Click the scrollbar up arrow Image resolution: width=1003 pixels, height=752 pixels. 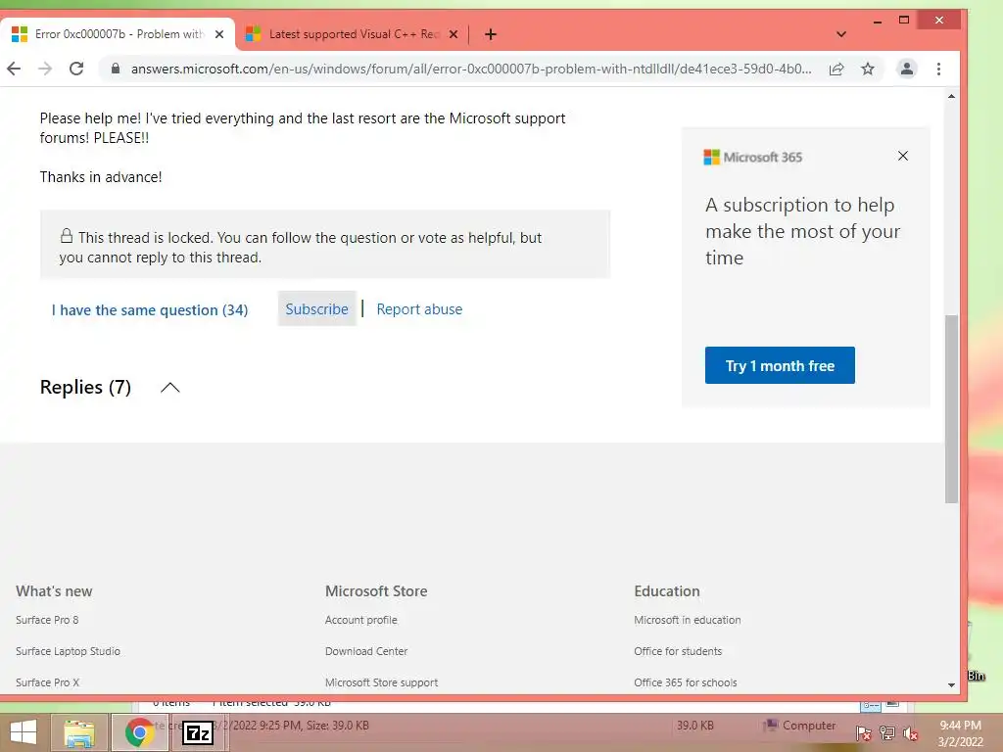(x=951, y=96)
